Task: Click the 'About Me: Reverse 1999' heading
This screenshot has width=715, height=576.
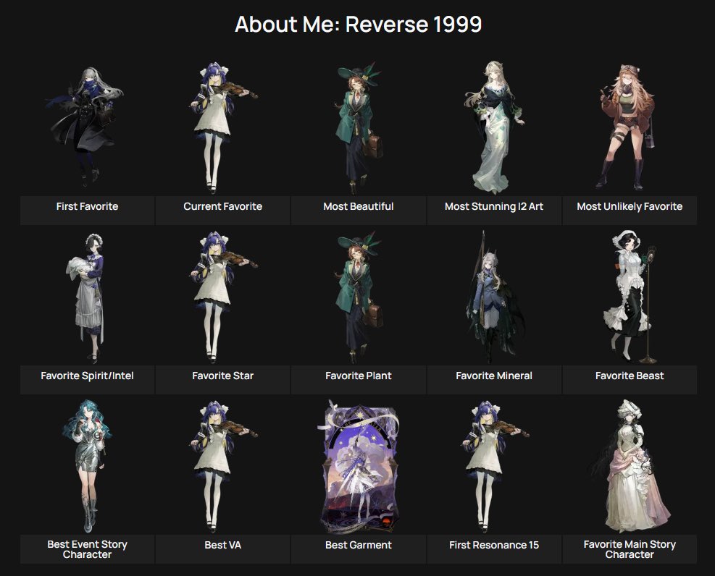Action: [x=359, y=24]
